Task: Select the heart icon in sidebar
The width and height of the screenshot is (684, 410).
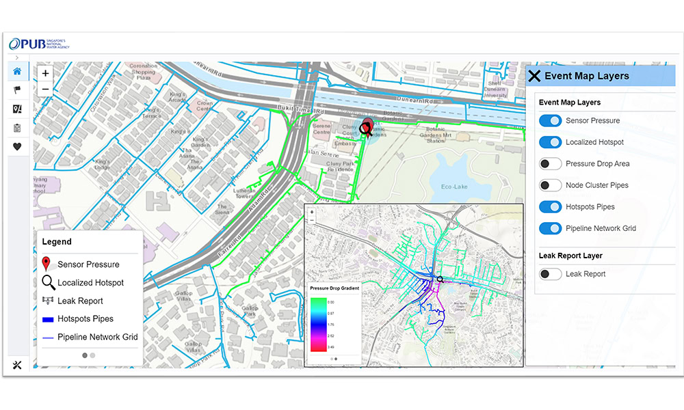Action: (17, 146)
